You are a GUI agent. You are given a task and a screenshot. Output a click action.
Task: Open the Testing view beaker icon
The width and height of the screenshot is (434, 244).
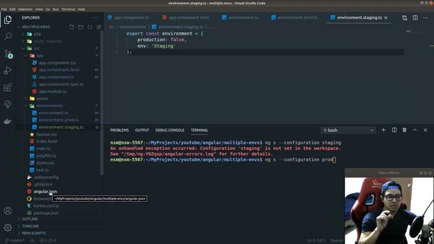(7, 104)
